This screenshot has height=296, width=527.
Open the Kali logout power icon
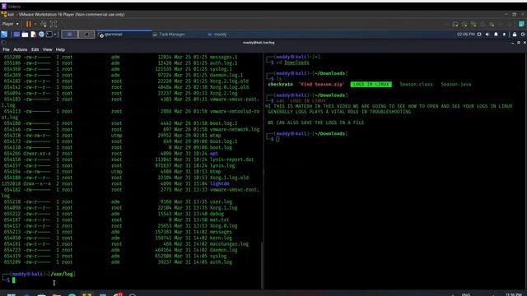[x=523, y=35]
